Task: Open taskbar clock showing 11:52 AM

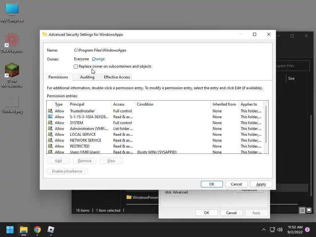Action: (x=295, y=230)
